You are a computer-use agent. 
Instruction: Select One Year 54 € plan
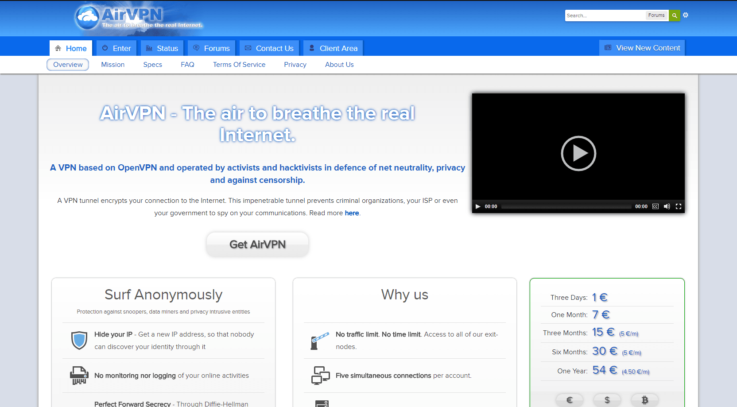(607, 371)
